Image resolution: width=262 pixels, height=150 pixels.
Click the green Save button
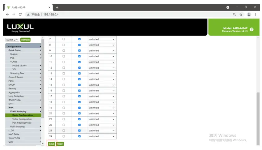coord(52,144)
